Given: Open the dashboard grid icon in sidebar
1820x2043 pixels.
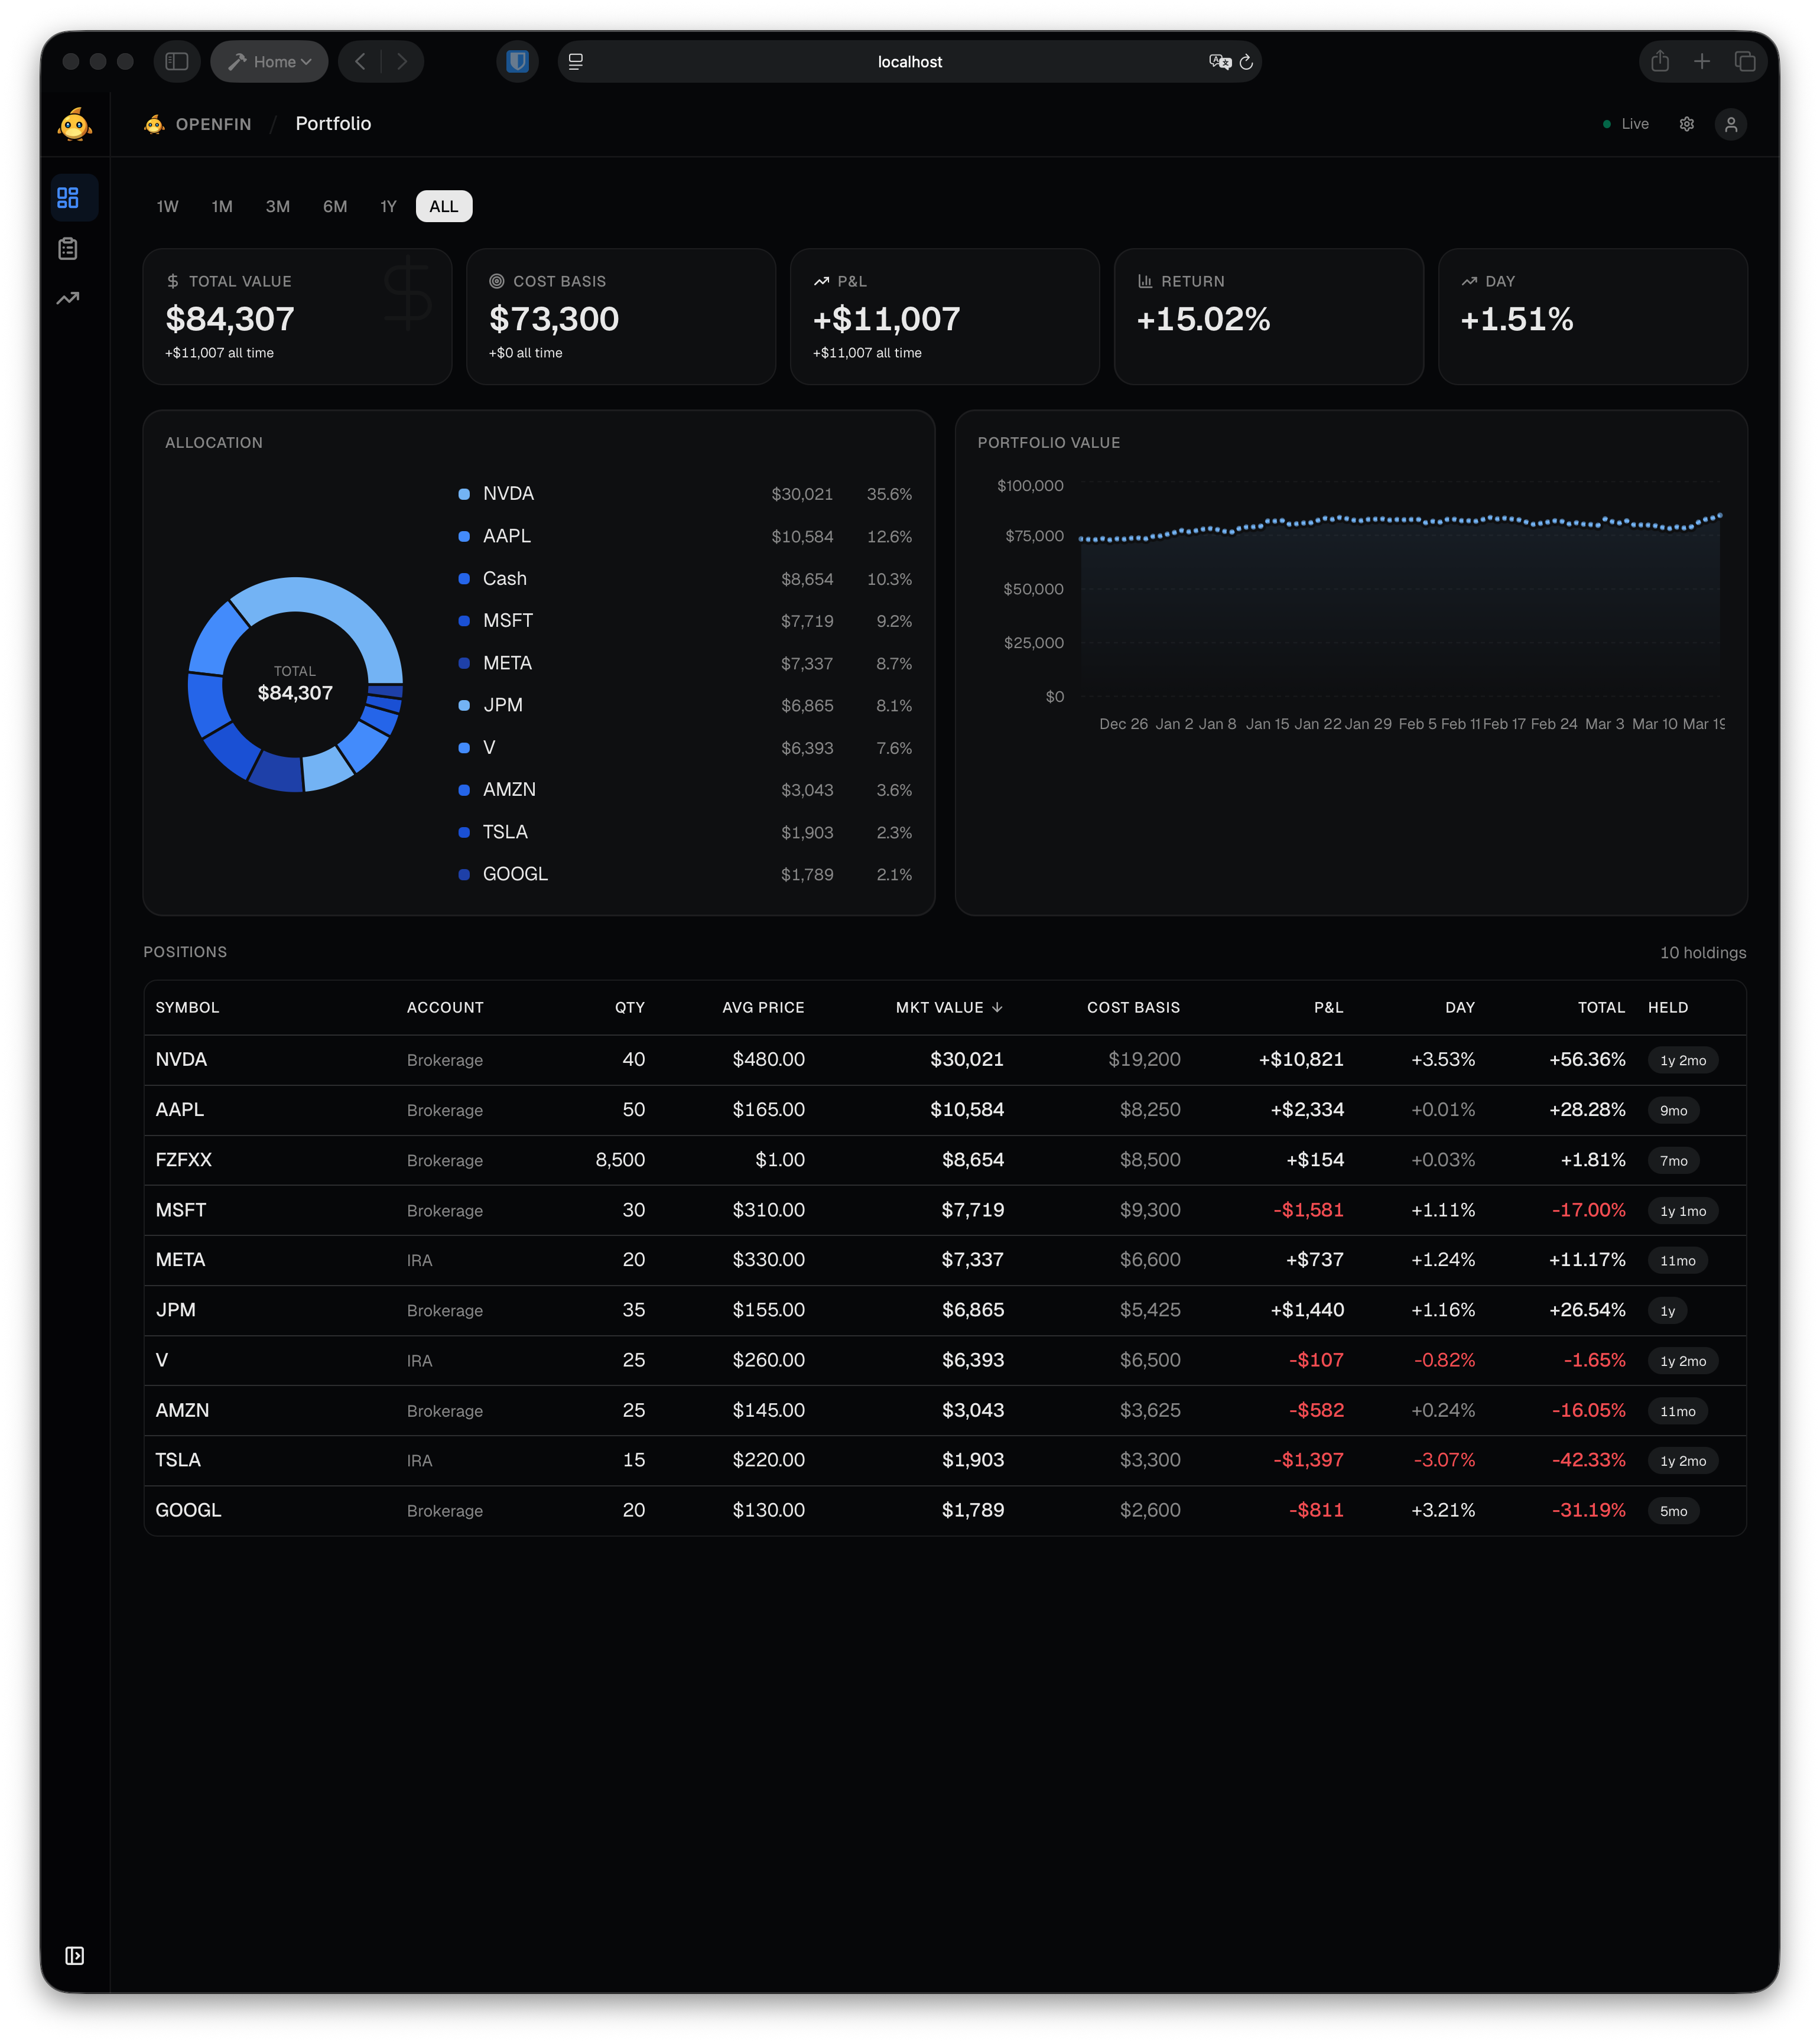Looking at the screenshot, I should click(x=68, y=198).
